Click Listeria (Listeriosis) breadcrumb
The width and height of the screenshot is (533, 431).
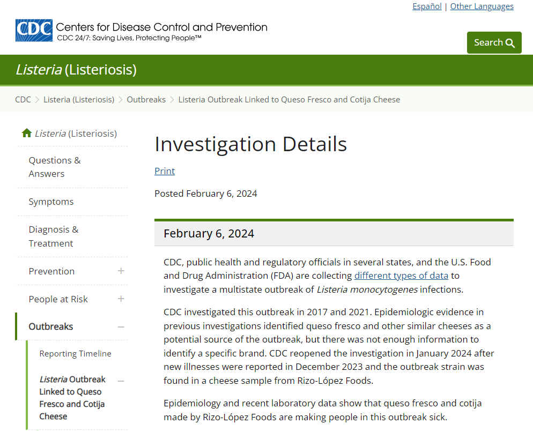[x=79, y=100]
